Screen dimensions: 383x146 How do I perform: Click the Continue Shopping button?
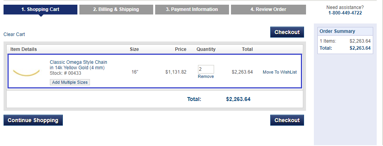click(x=33, y=120)
